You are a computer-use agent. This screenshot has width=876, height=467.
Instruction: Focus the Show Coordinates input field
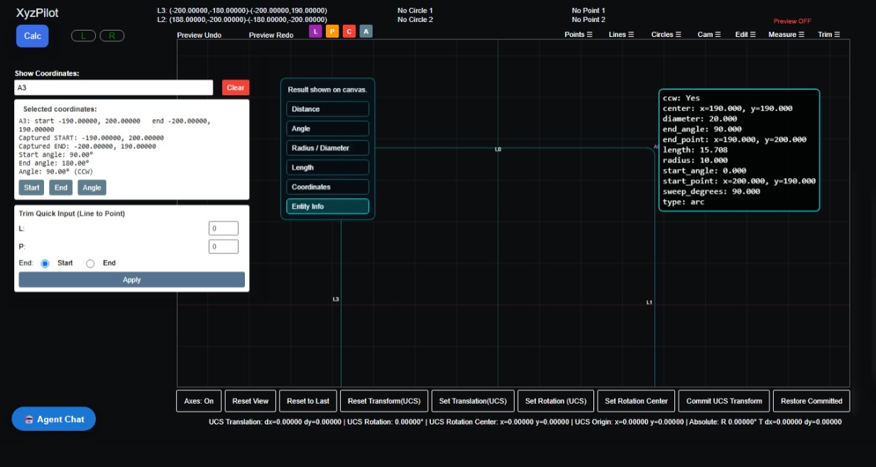coord(114,88)
